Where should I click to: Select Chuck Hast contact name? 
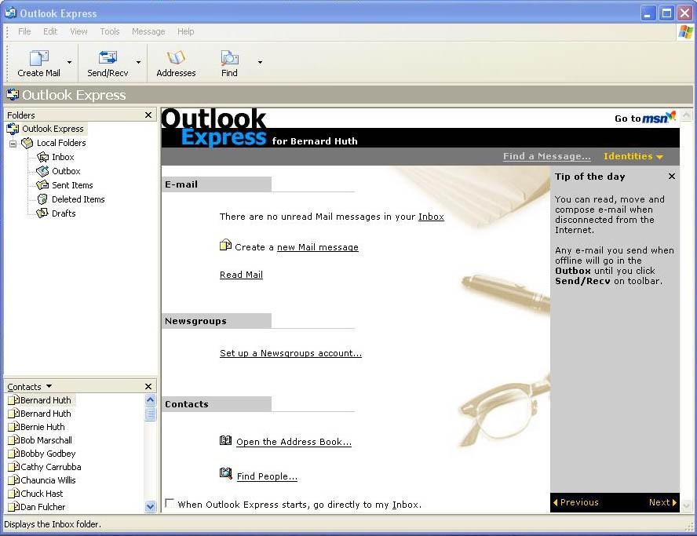click(42, 494)
